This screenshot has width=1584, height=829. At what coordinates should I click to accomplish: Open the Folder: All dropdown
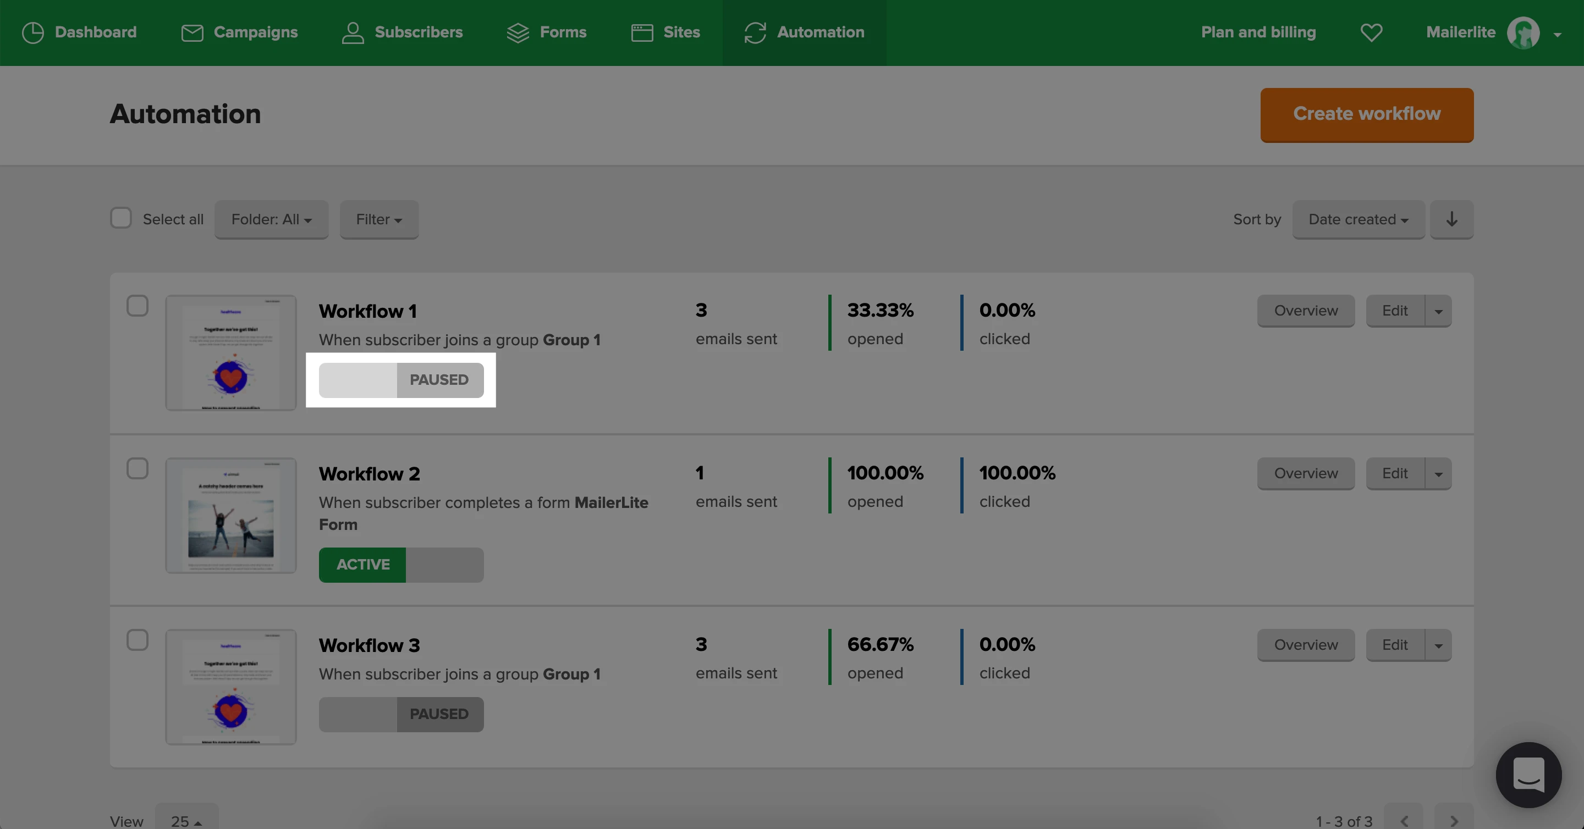(271, 219)
